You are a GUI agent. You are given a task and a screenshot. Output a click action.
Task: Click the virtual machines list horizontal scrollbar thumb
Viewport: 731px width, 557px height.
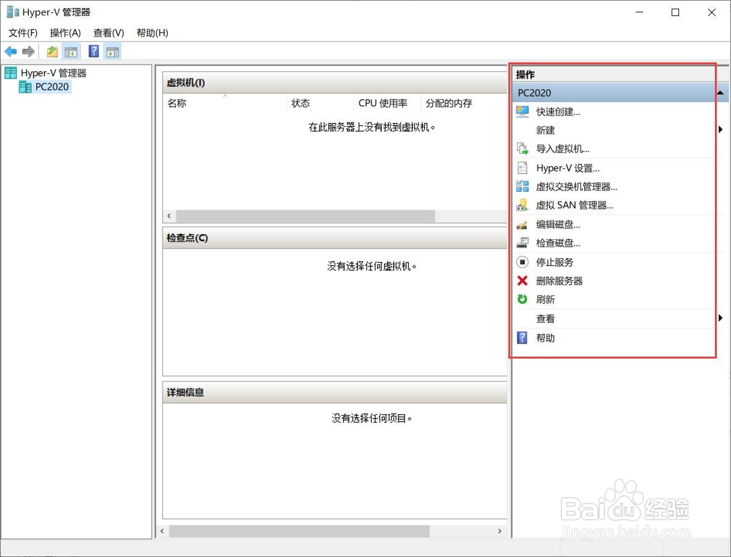tap(306, 216)
